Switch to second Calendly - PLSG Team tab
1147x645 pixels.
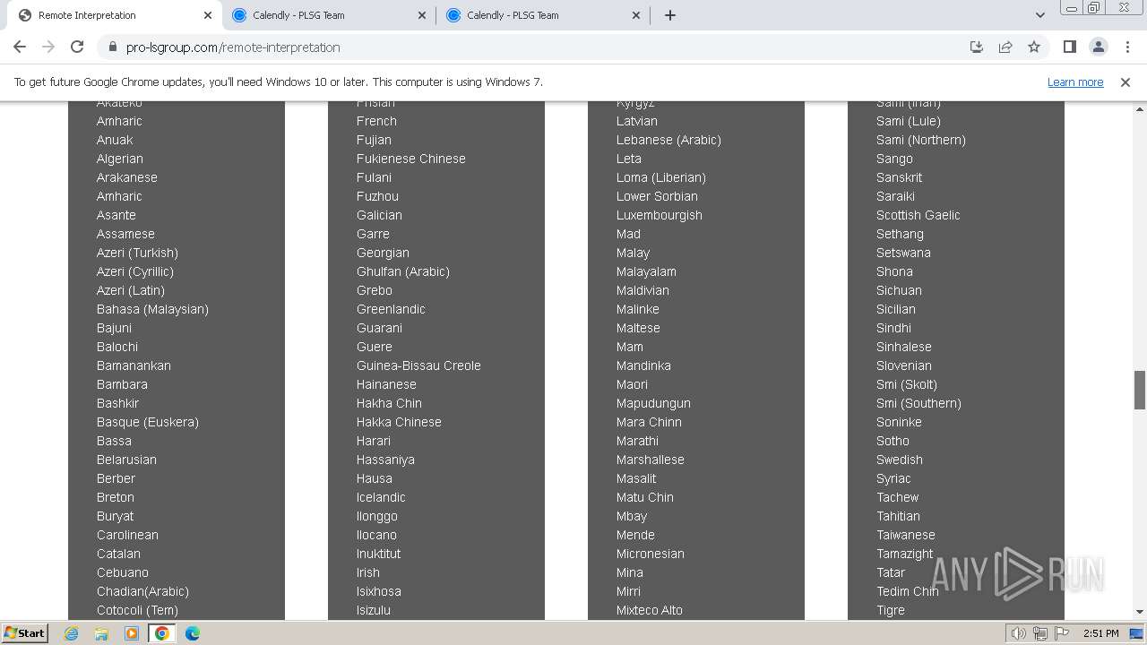pyautogui.click(x=329, y=15)
